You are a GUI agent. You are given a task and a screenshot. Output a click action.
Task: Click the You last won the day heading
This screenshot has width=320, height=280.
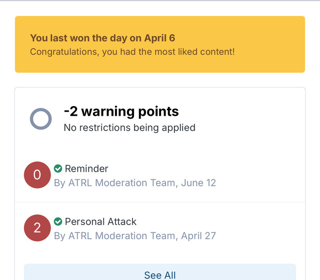tap(102, 38)
